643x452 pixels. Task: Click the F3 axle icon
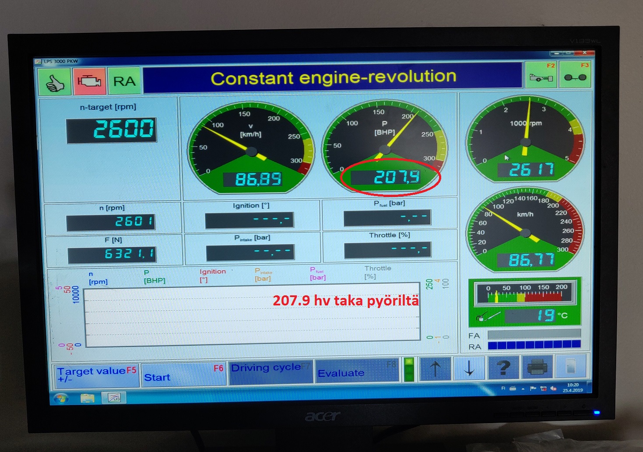point(575,75)
